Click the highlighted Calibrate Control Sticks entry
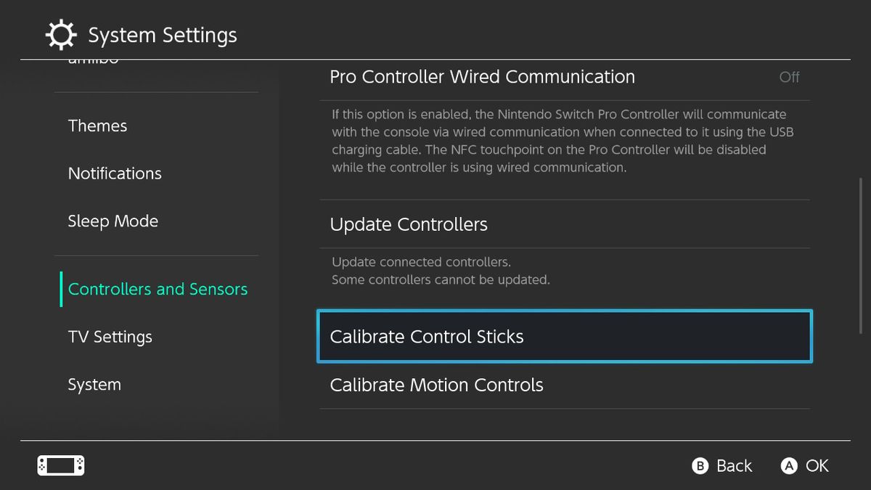Viewport: 871px width, 490px height. click(x=565, y=336)
